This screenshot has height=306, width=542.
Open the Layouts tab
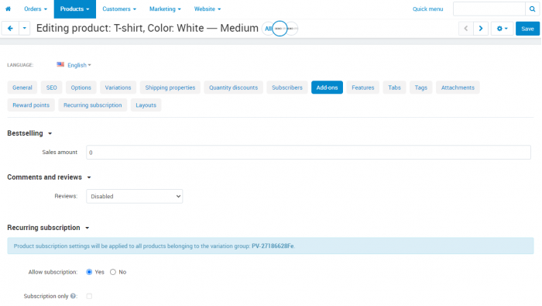146,105
